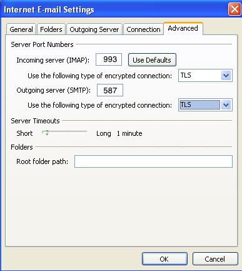Screen dimensions: 242x271
Task: Confirm settings with the OK button
Action: click(x=164, y=259)
